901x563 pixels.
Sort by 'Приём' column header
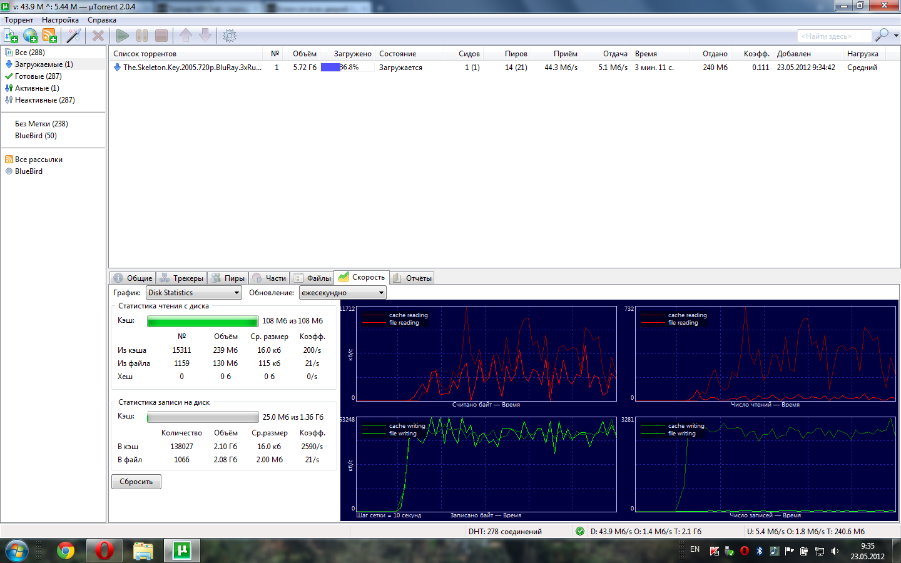565,54
